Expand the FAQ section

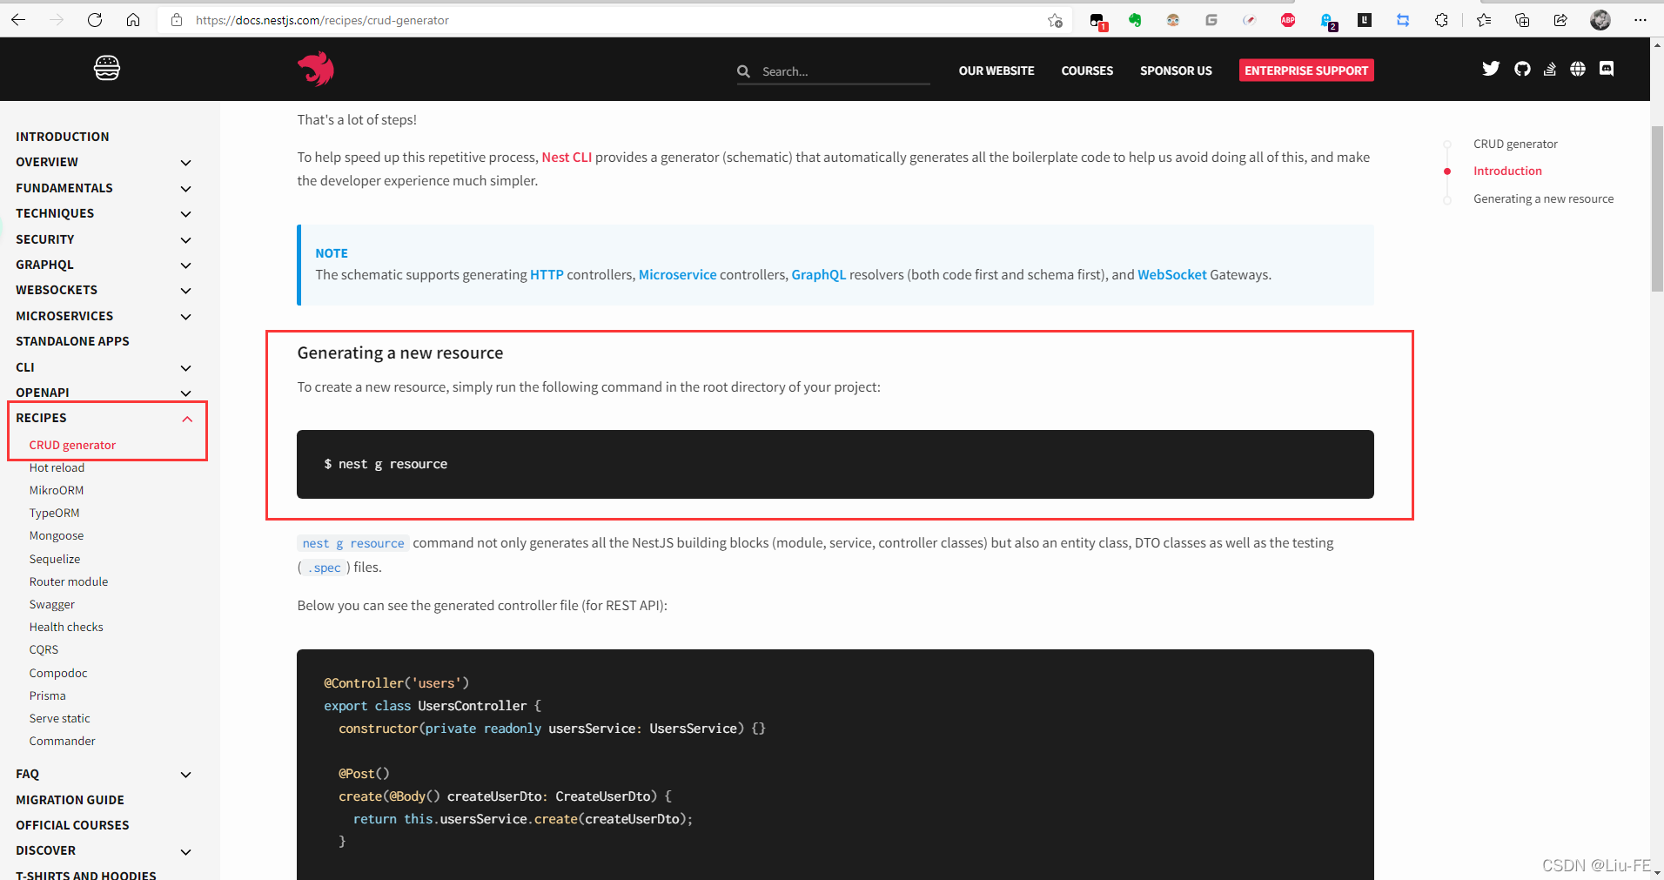[185, 775]
